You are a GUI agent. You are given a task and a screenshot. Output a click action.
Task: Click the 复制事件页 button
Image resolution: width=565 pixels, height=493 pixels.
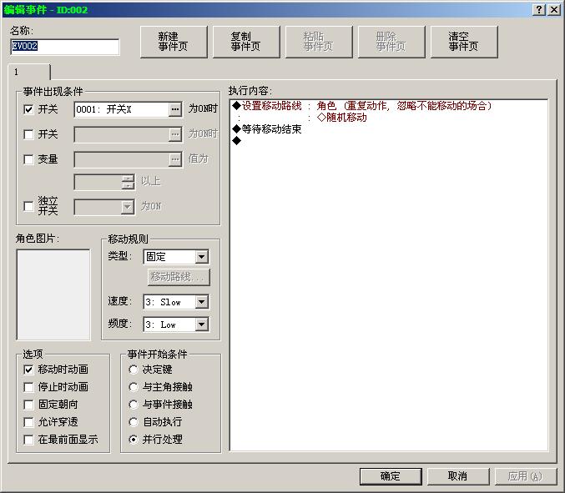246,42
